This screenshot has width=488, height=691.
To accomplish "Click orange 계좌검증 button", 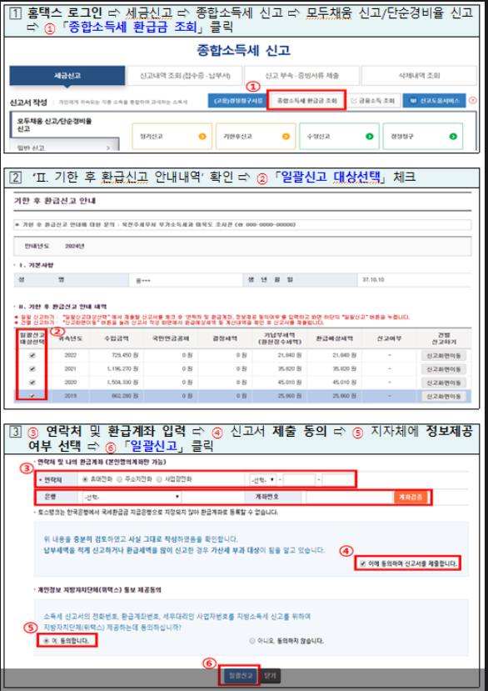I will coord(411,497).
